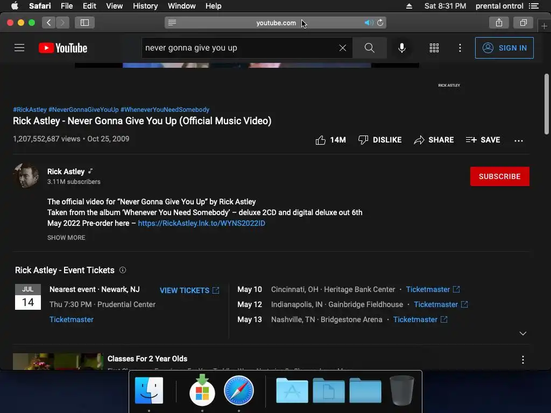This screenshot has height=413, width=551.
Task: Click the #NeverGonnaGiveYouUp hashtag
Action: (x=83, y=110)
